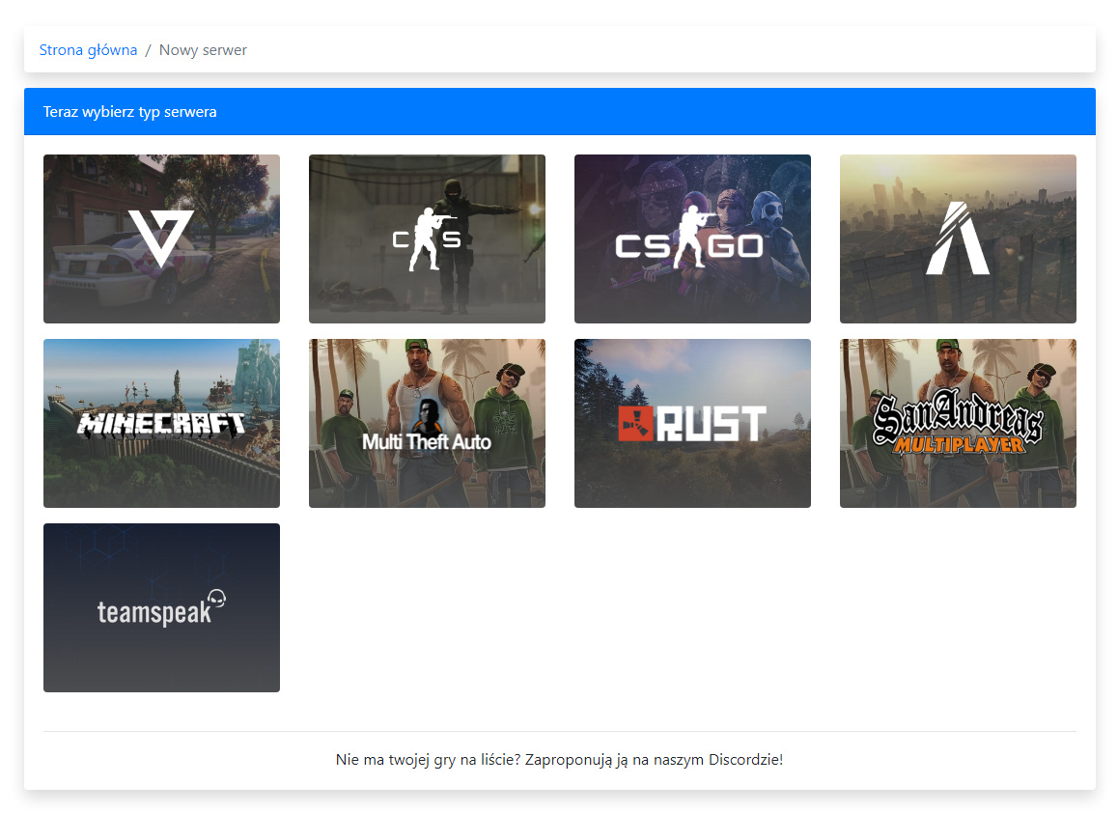Click the teamspeak wordmark text
Viewport: 1118px width, 813px height.
[x=154, y=612]
